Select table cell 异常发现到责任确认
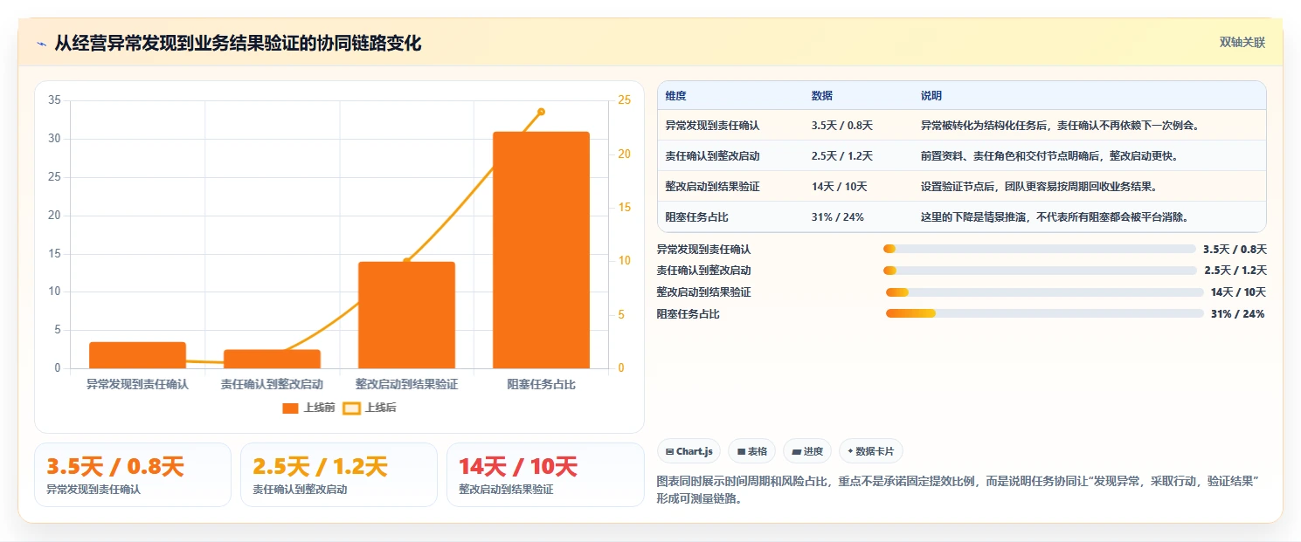The image size is (1301, 542). pos(712,126)
